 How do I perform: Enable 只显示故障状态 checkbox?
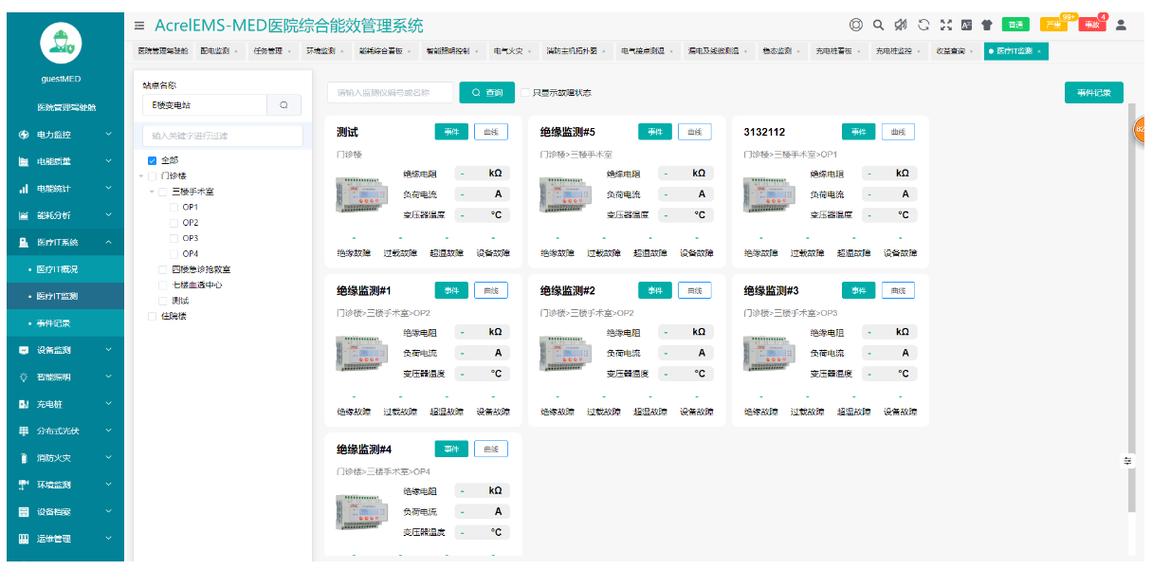coord(524,93)
